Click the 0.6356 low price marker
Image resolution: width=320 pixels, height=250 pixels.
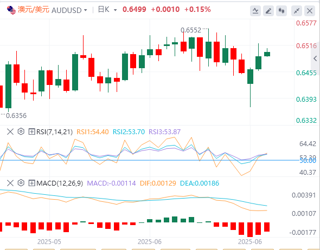16,116
